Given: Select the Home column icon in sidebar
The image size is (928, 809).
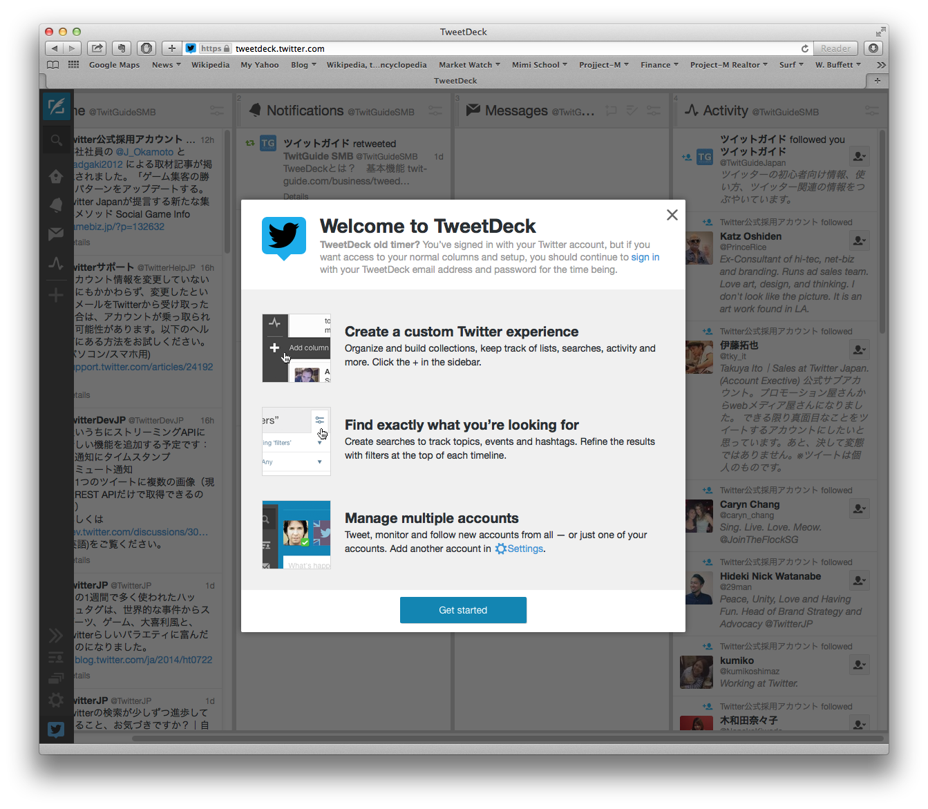Looking at the screenshot, I should [x=56, y=177].
